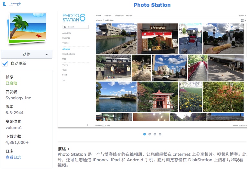249x169 pixels.
Task: Click the grid view icon in preview
Action: [243, 20]
